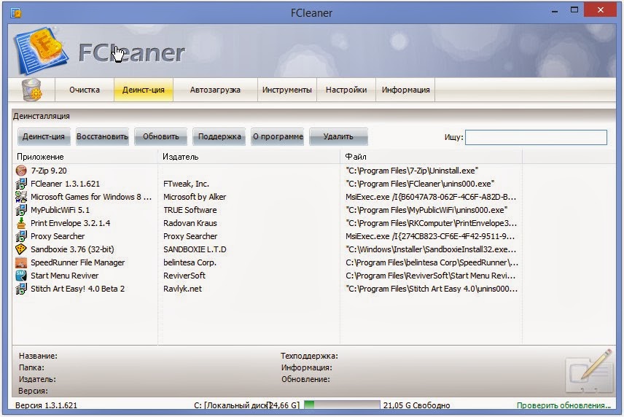The height and width of the screenshot is (417, 624).
Task: Click the 7-Zip 9.20 icon
Action: coord(21,171)
